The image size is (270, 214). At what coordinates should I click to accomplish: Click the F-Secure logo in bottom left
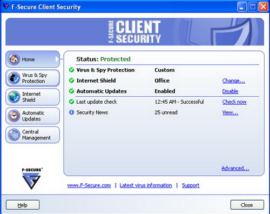(x=32, y=178)
